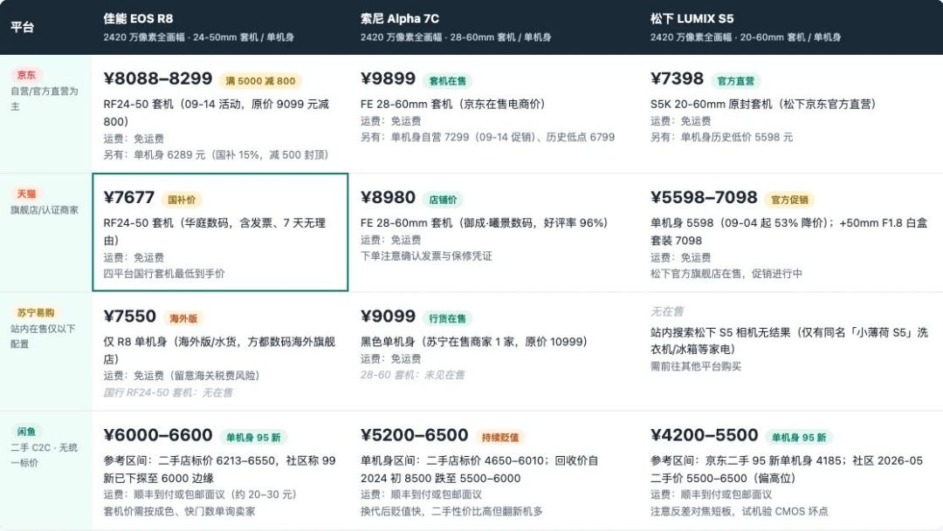Image resolution: width=943 pixels, height=531 pixels.
Task: Click the 四平台国行套机最低到手价 note
Action: 163,274
